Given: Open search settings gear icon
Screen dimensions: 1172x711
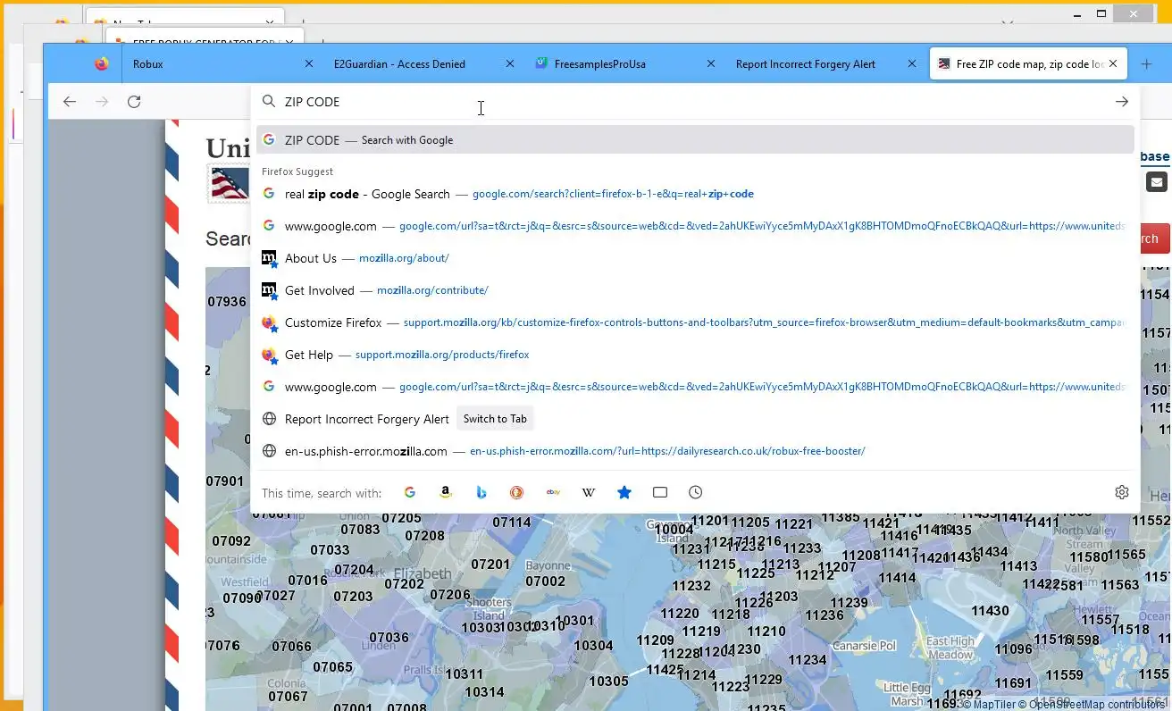Looking at the screenshot, I should point(1122,492).
